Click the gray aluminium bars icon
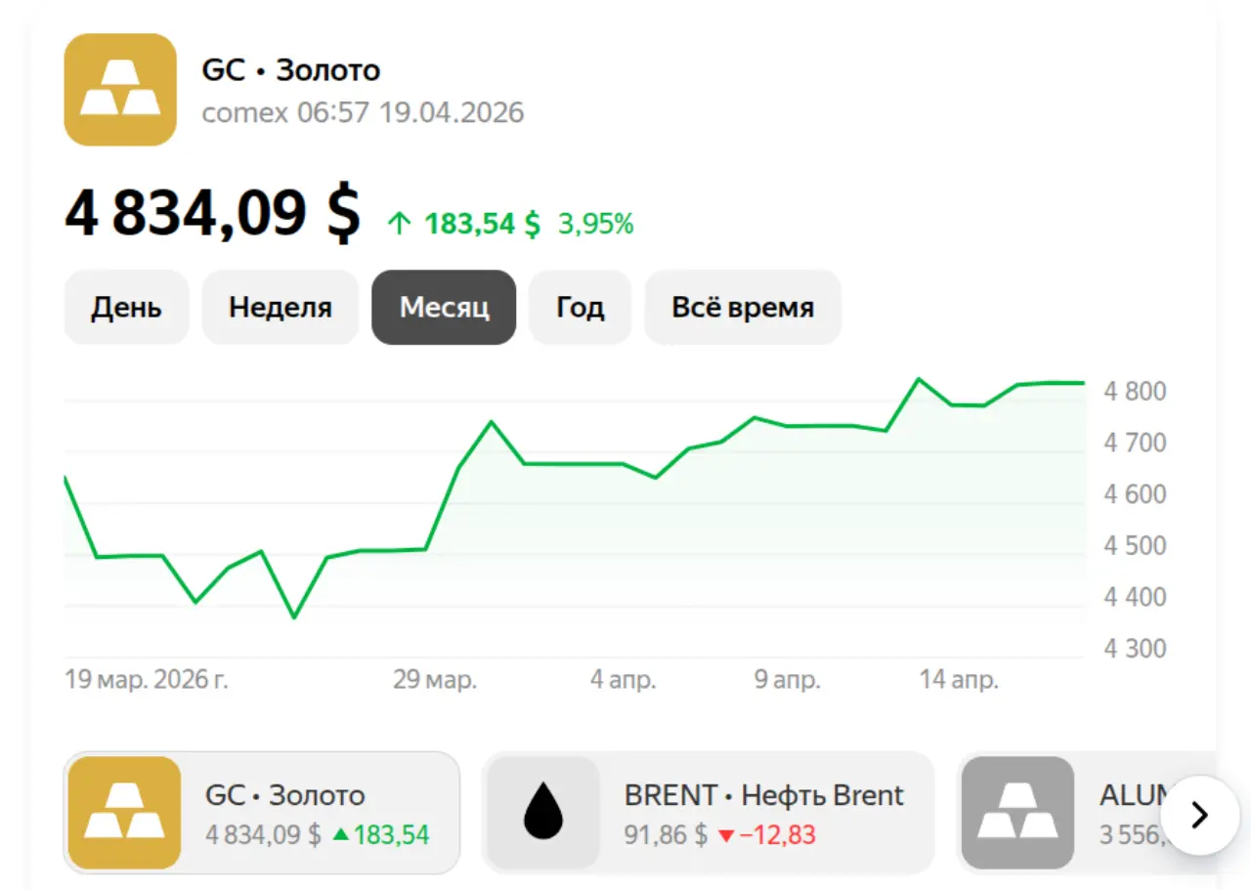 [x=1017, y=813]
